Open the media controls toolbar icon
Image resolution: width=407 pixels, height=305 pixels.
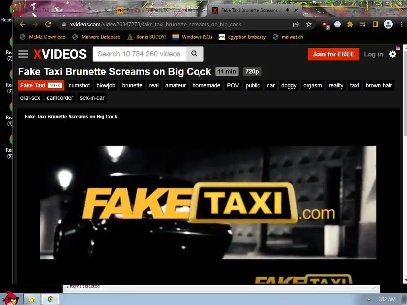[362, 24]
